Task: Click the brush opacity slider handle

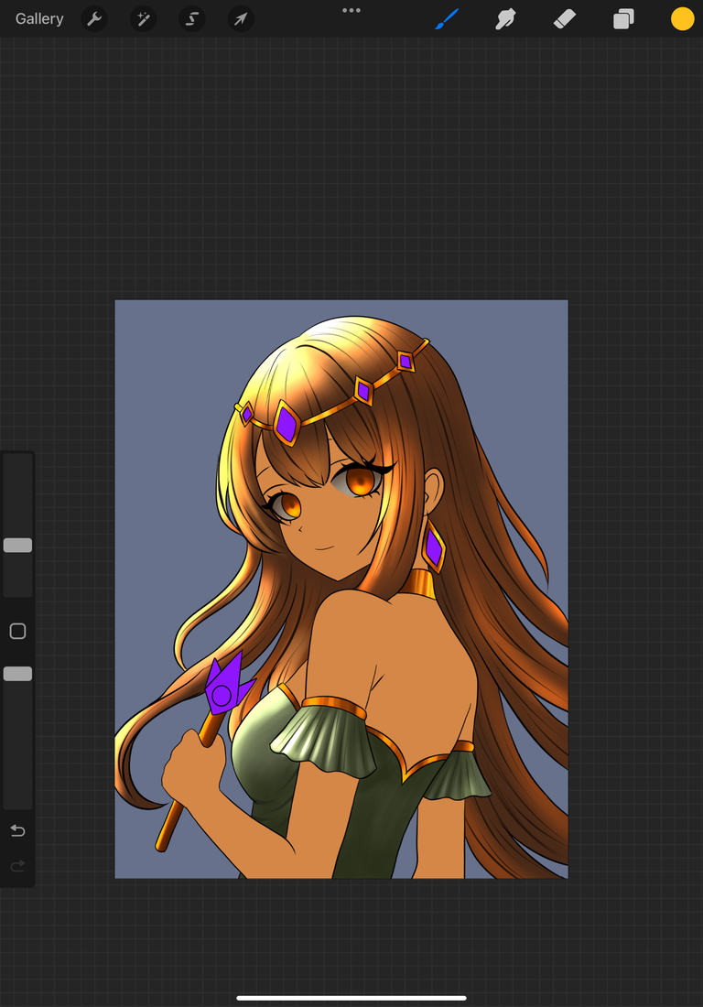Action: point(18,674)
